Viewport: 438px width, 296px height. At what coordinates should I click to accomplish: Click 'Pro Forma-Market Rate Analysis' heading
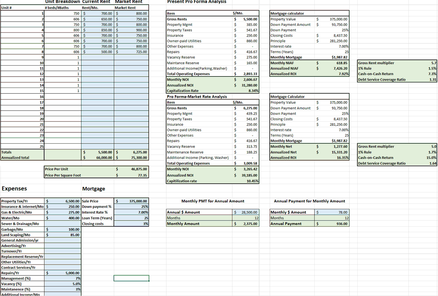pyautogui.click(x=197, y=97)
